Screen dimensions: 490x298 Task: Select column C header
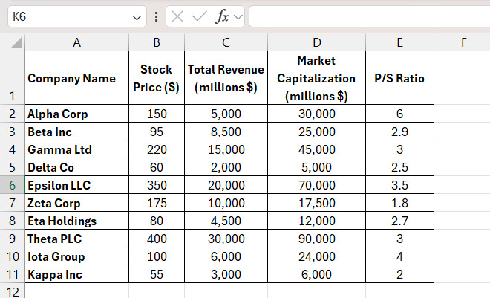[226, 42]
